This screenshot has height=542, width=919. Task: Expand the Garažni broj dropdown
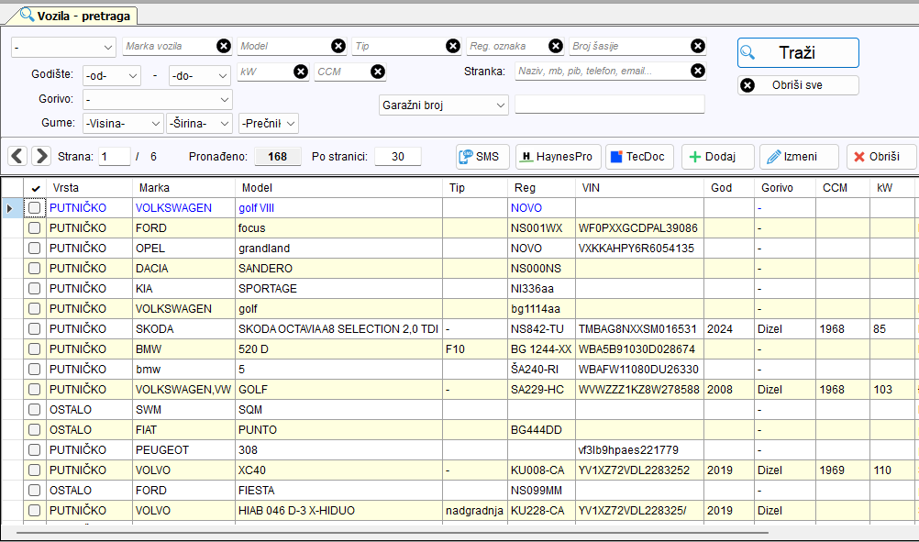444,105
